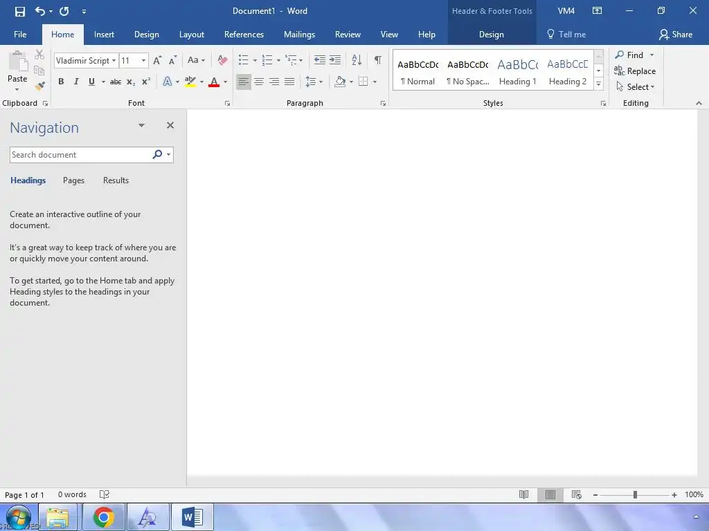This screenshot has width=709, height=531.
Task: Open Read Mode from the status bar
Action: coord(523,494)
